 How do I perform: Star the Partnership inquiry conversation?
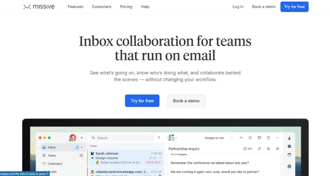[268, 148]
